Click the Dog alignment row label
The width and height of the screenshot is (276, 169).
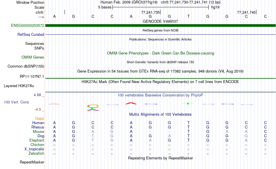[41, 136]
